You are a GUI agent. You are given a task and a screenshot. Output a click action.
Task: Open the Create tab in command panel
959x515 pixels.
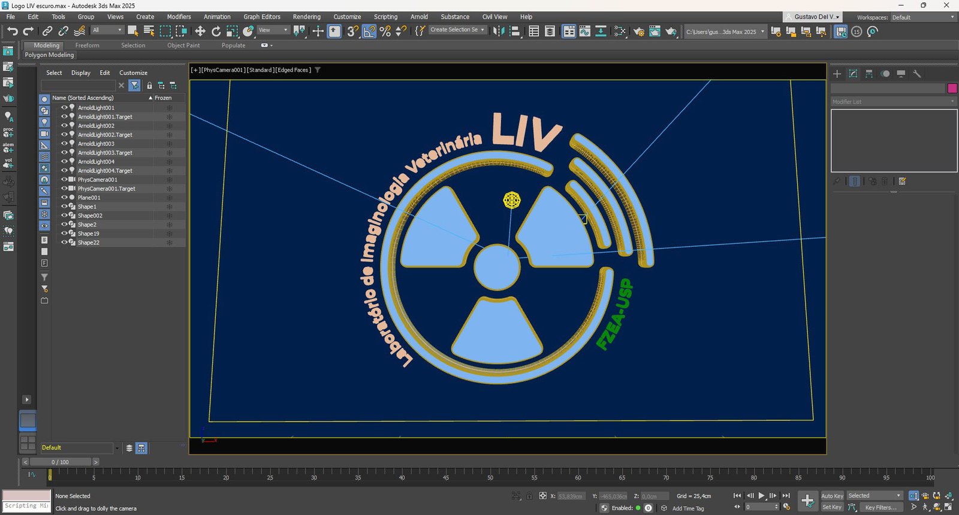tap(837, 74)
